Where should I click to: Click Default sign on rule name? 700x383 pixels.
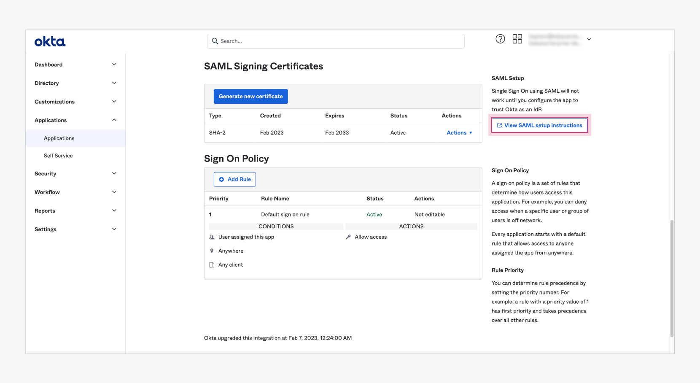(x=285, y=214)
